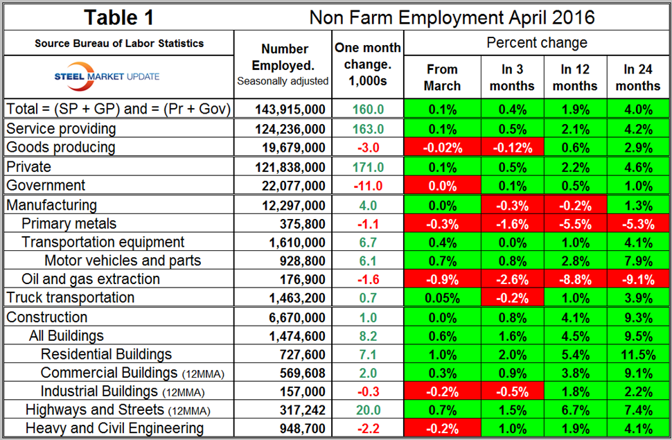Image resolution: width=672 pixels, height=440 pixels.
Task: Select the green 11.5% cell
Action: 637,354
